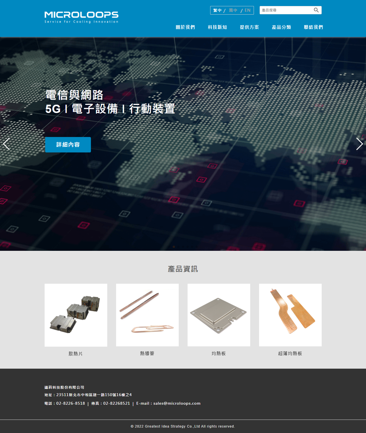Click the search magnifier icon
The width and height of the screenshot is (366, 433).
click(x=316, y=10)
